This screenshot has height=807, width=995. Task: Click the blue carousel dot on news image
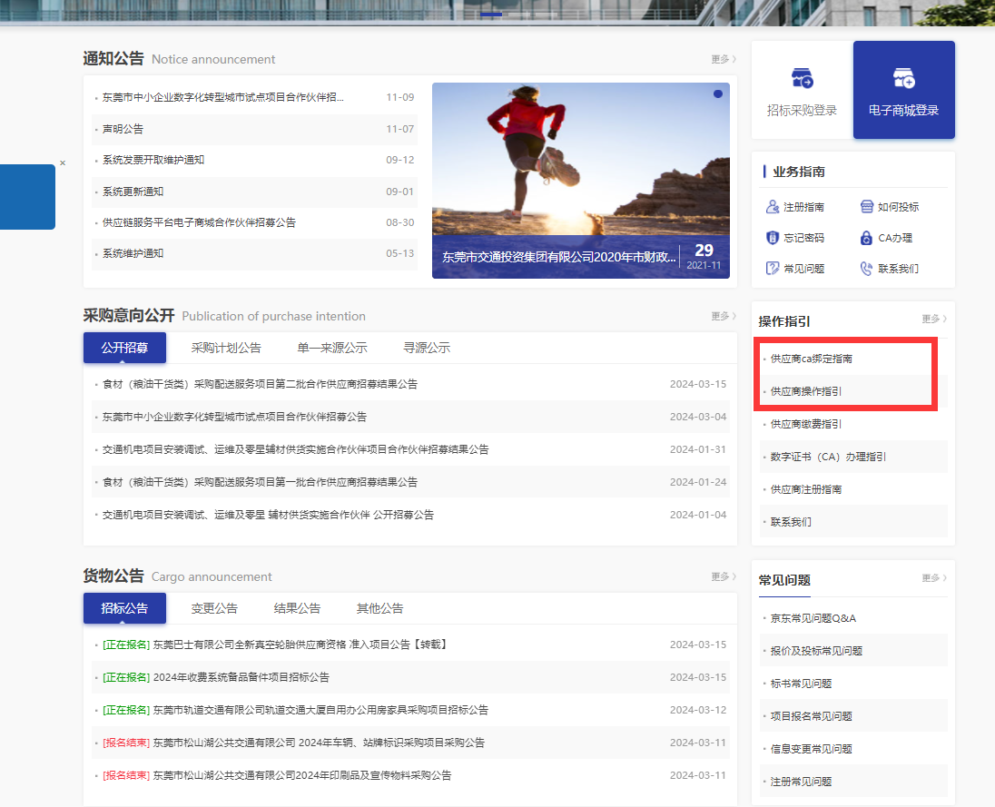point(718,93)
